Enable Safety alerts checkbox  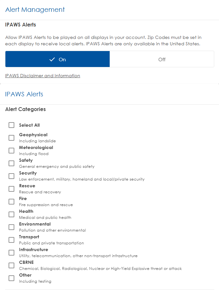11,163
